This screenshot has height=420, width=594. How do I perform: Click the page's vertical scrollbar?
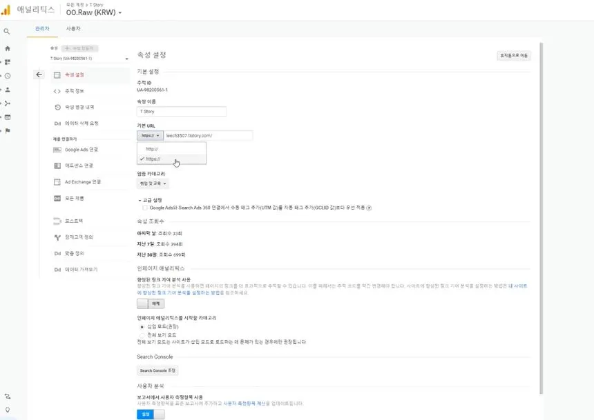(x=541, y=219)
